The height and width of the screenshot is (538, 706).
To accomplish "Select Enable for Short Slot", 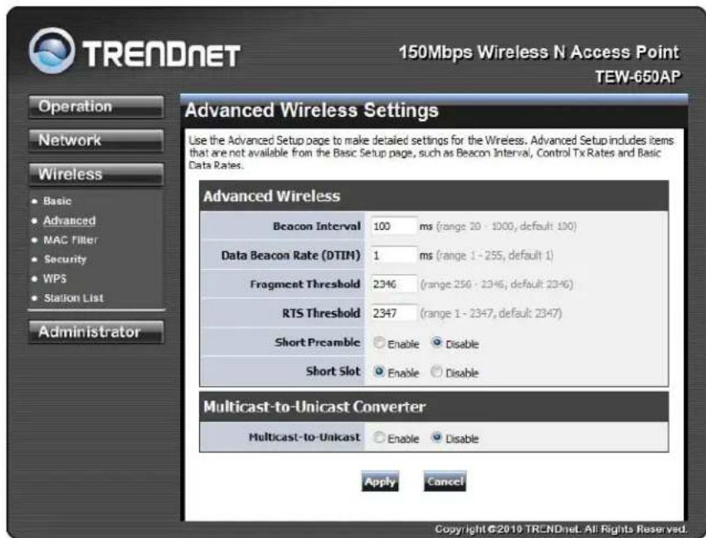I will point(379,372).
